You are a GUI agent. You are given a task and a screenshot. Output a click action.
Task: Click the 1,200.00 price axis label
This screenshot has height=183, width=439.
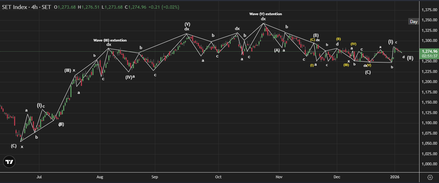click(429, 82)
